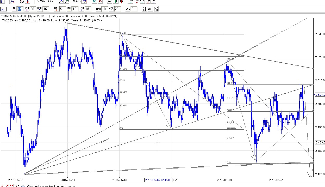Toggle the BOL Bollinger bands indicator

click(x=128, y=9)
